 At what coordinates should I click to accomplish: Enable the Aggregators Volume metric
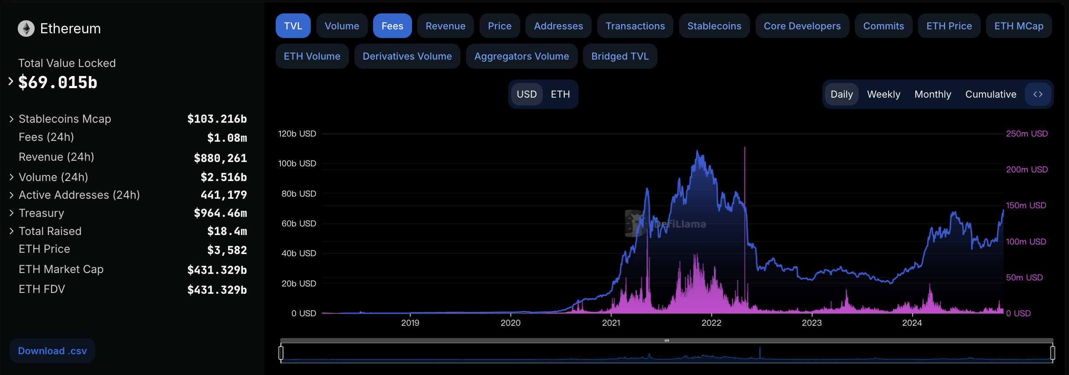[522, 56]
